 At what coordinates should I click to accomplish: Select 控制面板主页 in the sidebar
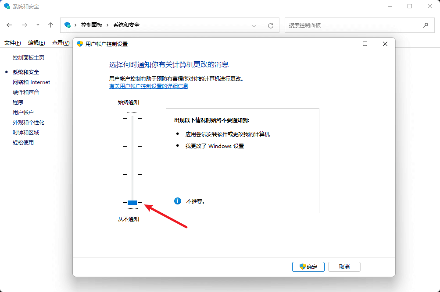point(29,58)
